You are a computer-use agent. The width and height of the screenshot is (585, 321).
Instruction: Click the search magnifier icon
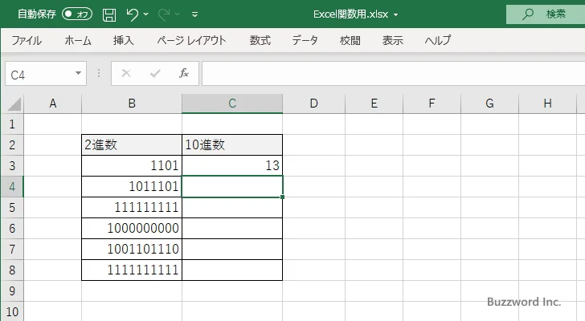click(528, 14)
